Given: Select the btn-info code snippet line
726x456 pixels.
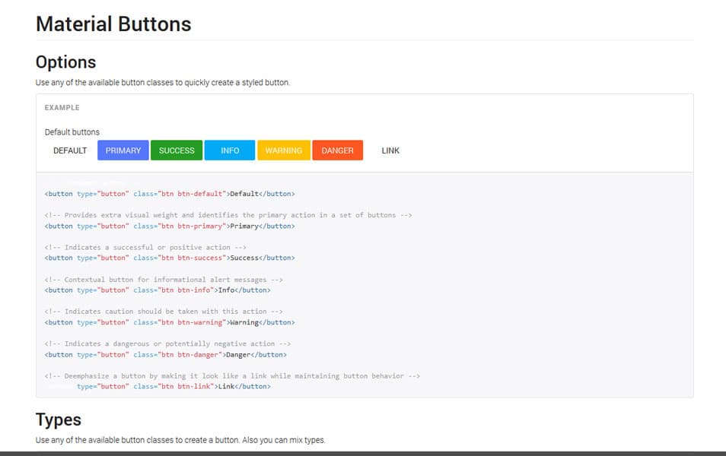Looking at the screenshot, I should 161,290.
